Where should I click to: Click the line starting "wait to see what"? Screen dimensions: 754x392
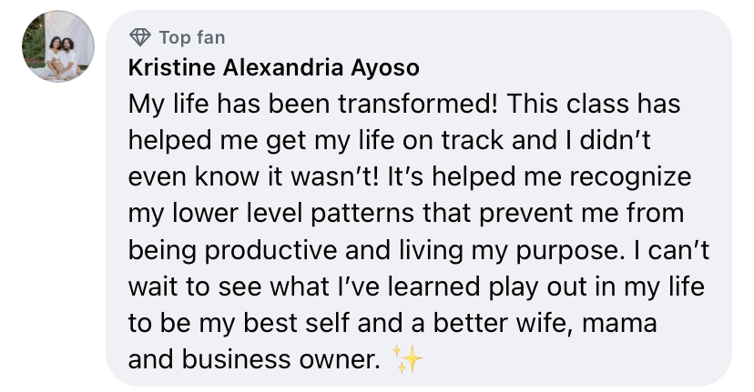click(x=416, y=286)
